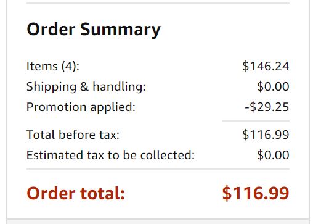Select the Items (4) label
313x224 pixels.
[x=53, y=67]
